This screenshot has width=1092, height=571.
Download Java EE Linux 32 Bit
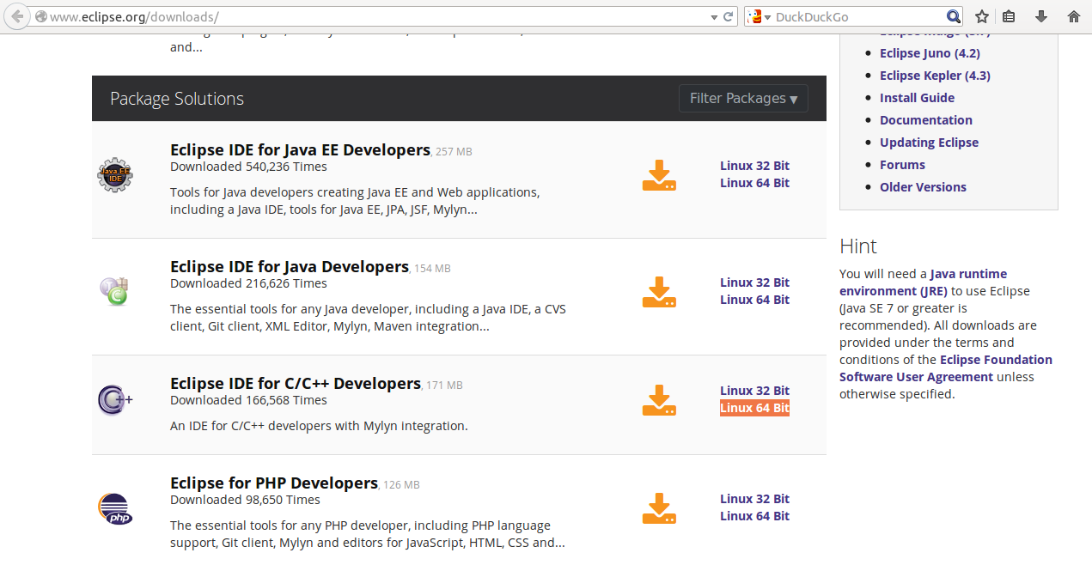754,166
